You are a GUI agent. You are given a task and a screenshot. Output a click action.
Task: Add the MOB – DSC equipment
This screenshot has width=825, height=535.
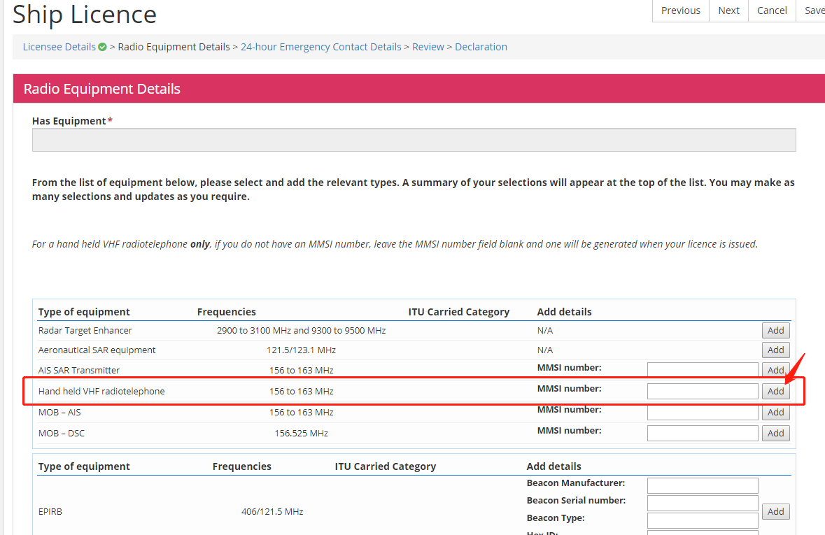coord(775,433)
